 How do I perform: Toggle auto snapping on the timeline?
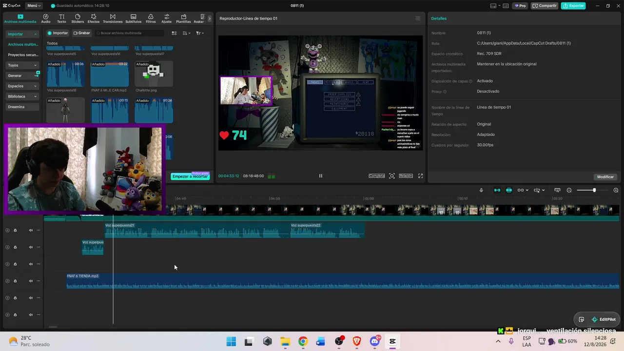(509, 190)
